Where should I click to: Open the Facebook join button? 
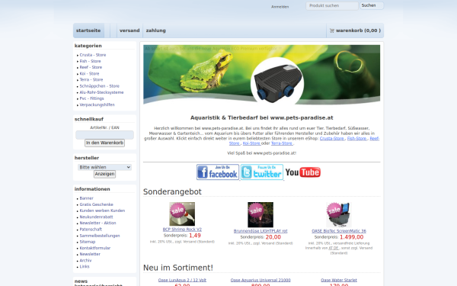218,172
